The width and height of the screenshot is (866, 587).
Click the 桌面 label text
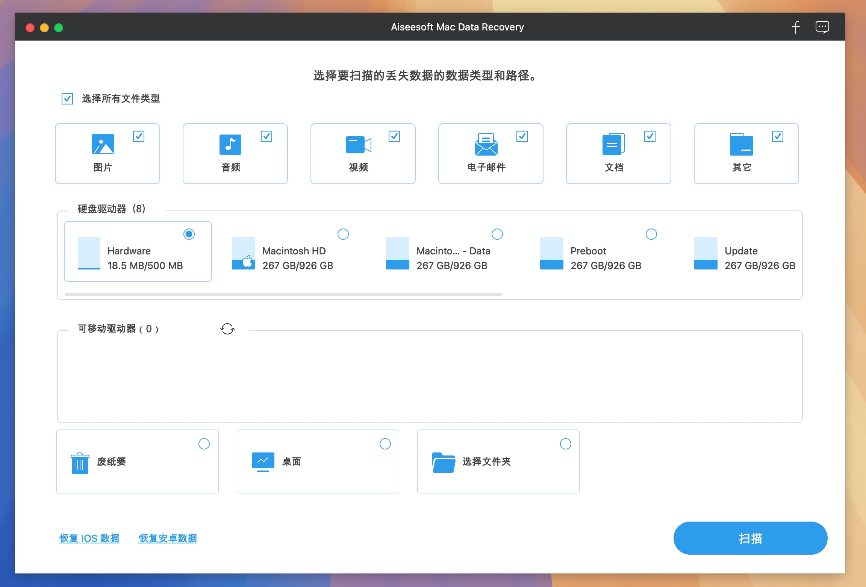291,461
